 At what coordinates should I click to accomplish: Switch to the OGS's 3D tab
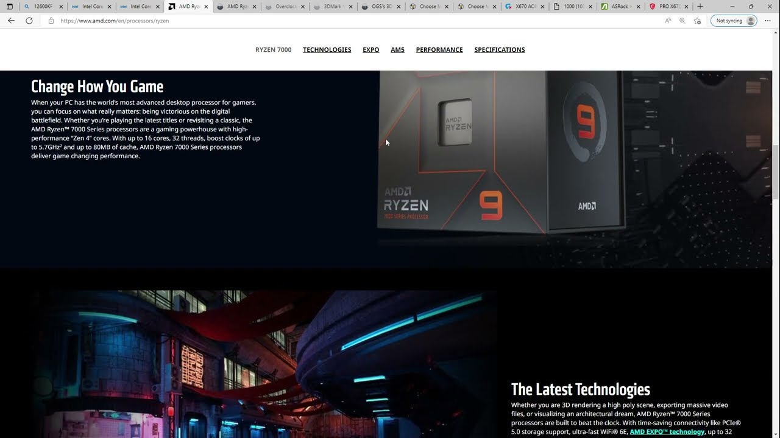coord(381,7)
